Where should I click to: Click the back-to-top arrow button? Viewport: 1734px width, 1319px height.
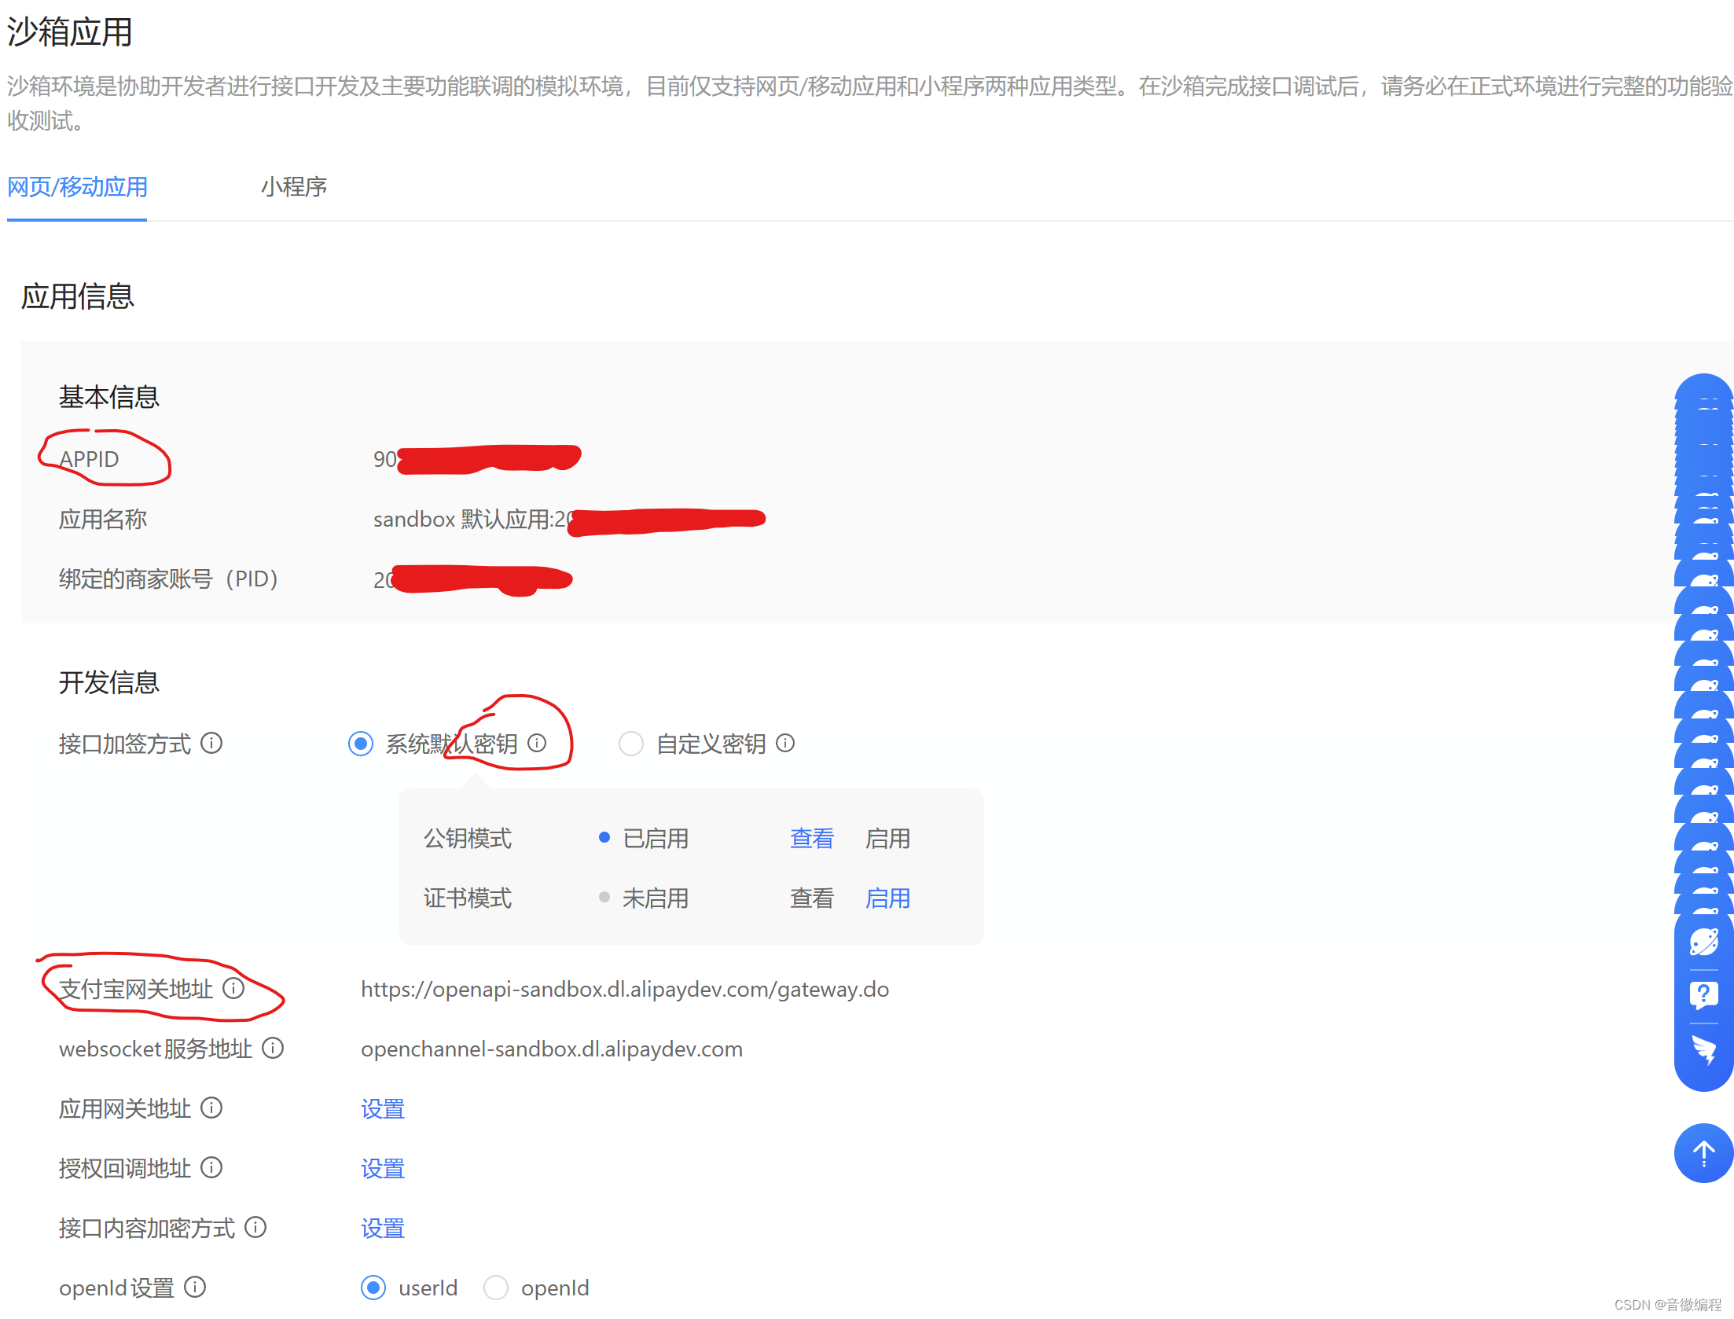click(1703, 1152)
